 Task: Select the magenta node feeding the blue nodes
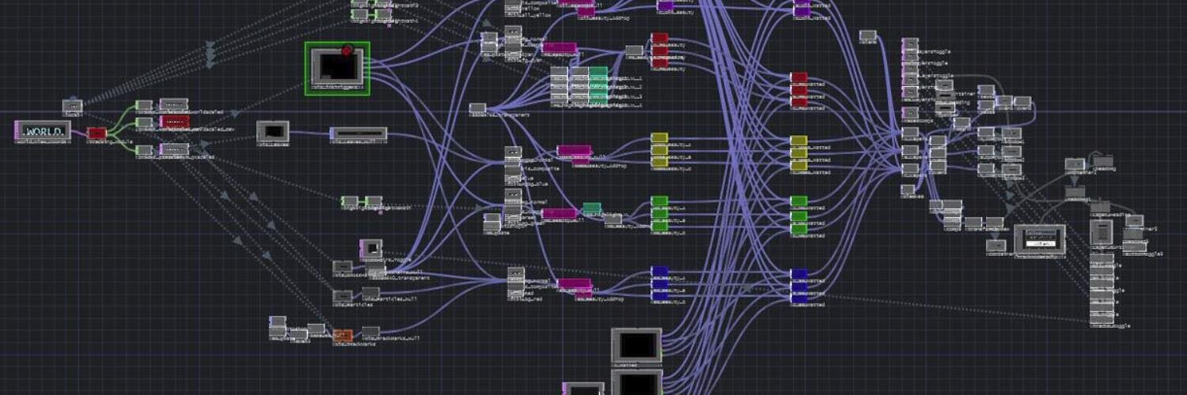(574, 284)
